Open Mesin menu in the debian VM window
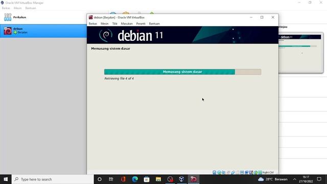Viewport: 327px width, 184px height. click(x=104, y=24)
